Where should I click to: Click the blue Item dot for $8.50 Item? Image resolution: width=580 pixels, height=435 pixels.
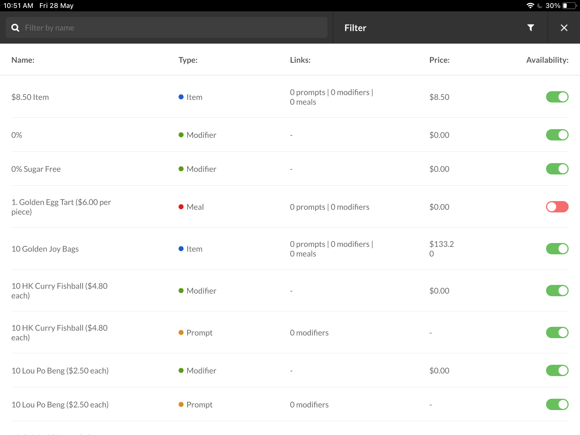181,97
